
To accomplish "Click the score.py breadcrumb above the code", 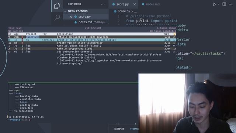I will 124,11.
